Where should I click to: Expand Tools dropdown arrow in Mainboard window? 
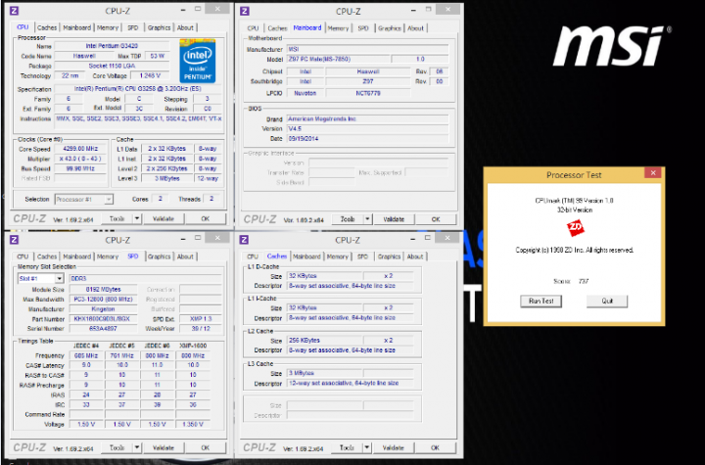coord(368,219)
